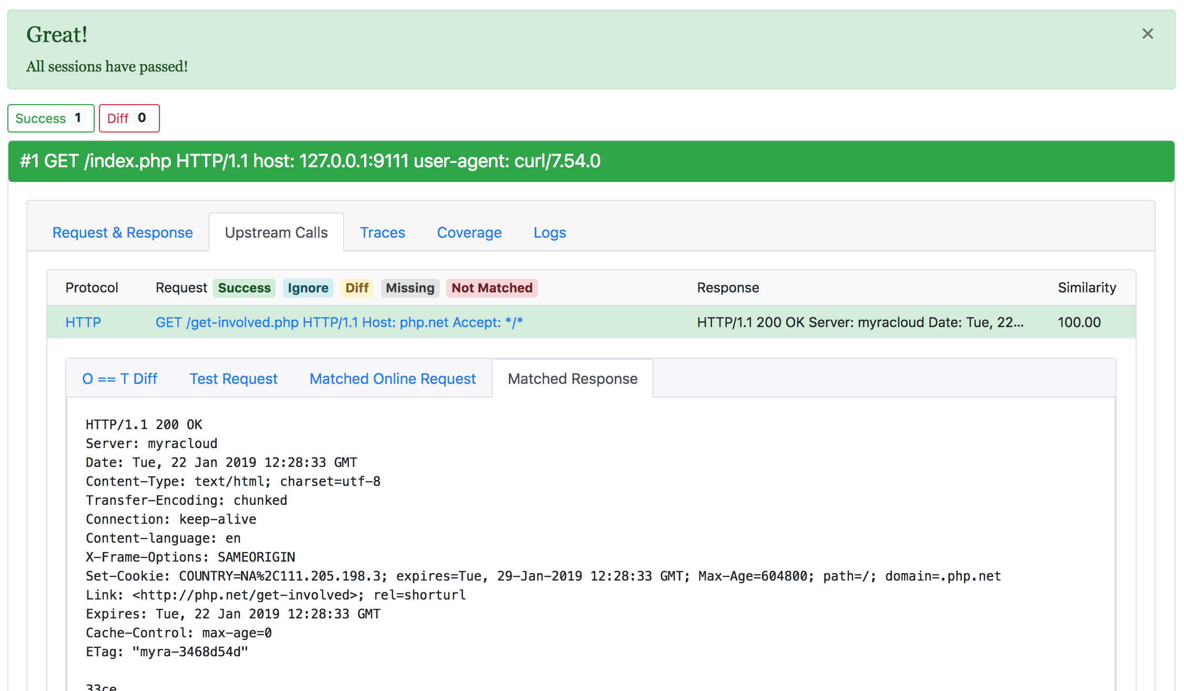This screenshot has height=691, width=1184.
Task: Click the HTTP protocol label link
Action: tap(82, 322)
